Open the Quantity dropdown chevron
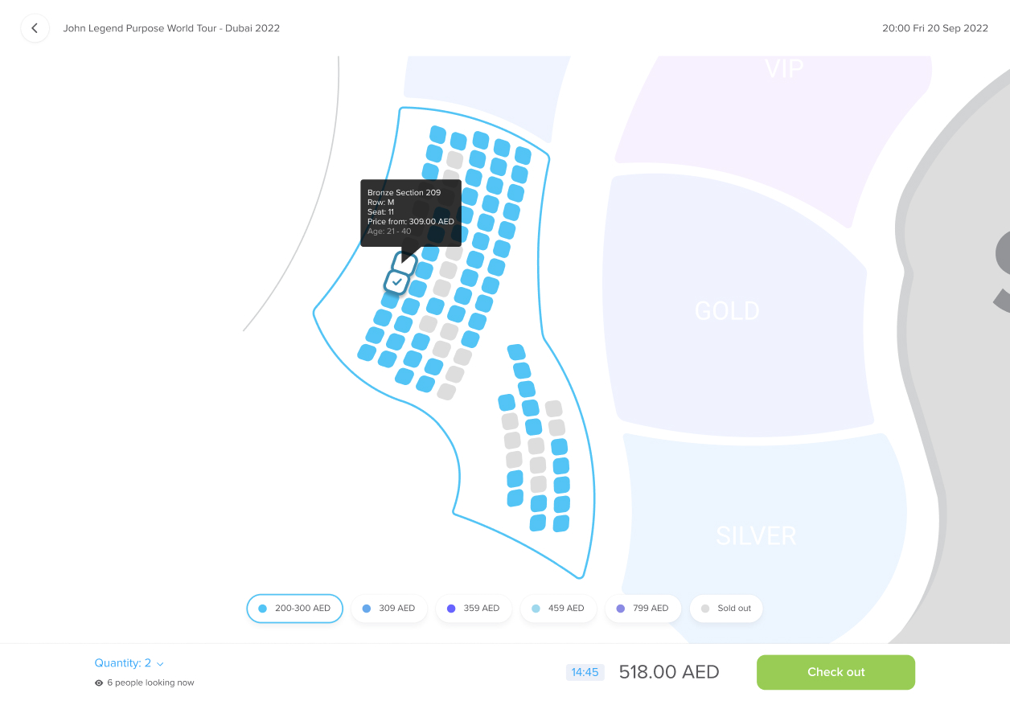The height and width of the screenshot is (701, 1010). 160,664
